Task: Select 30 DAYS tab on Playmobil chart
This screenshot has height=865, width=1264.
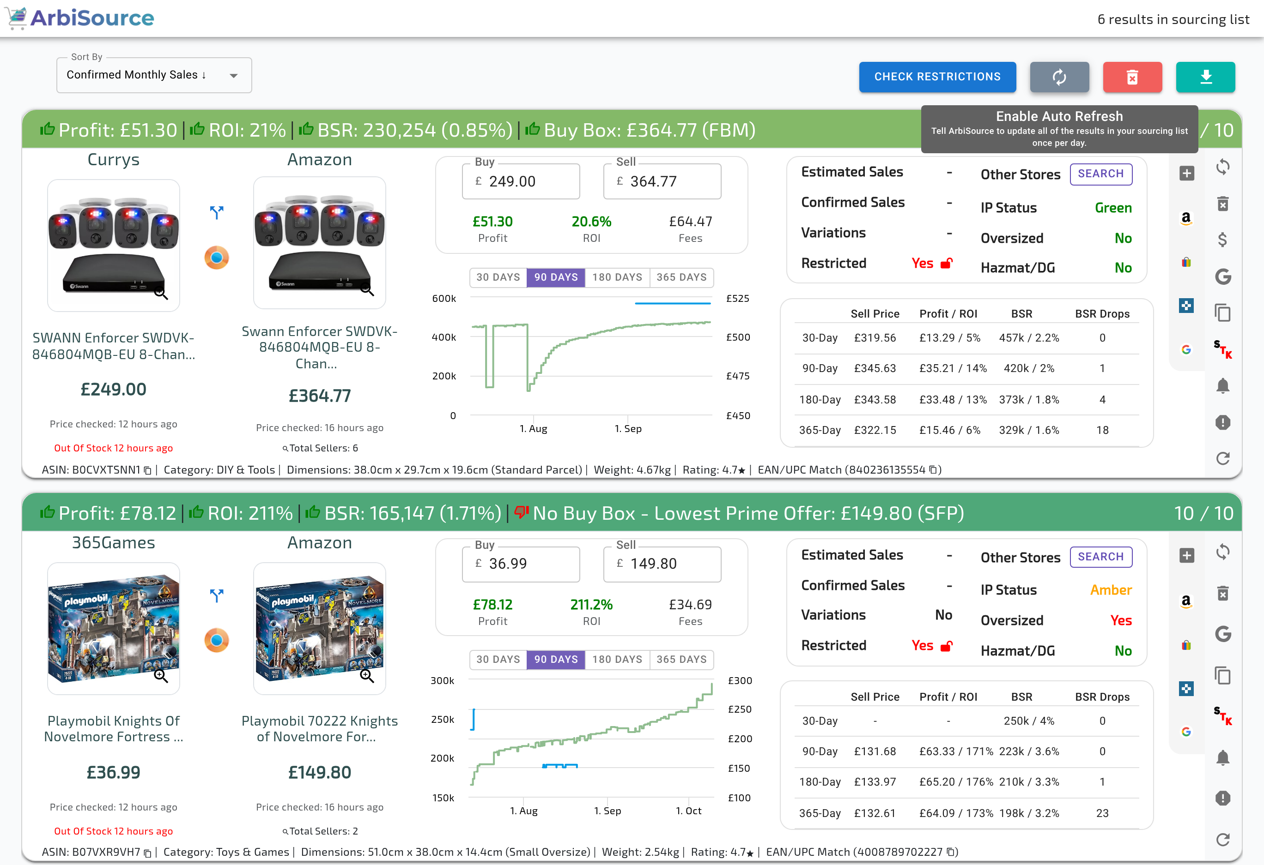Action: tap(498, 659)
